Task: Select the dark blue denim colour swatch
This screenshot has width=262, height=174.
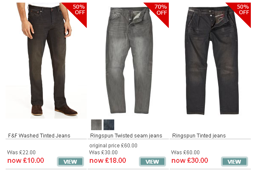Action: click(109, 125)
